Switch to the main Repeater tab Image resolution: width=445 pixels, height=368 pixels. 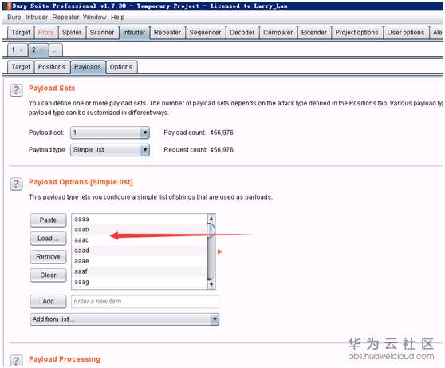[167, 33]
